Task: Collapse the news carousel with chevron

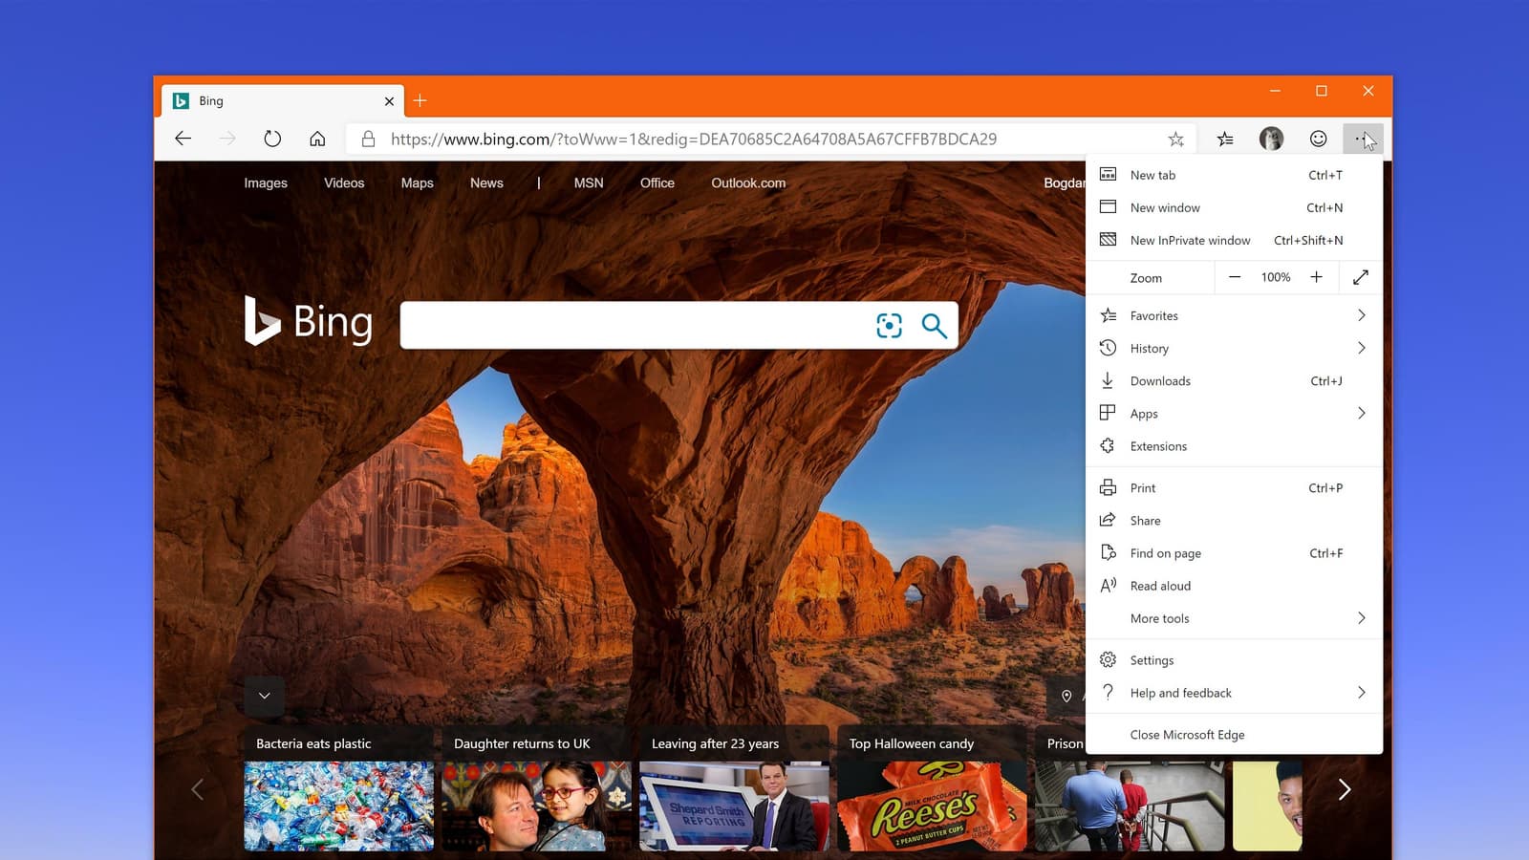Action: [x=265, y=696]
